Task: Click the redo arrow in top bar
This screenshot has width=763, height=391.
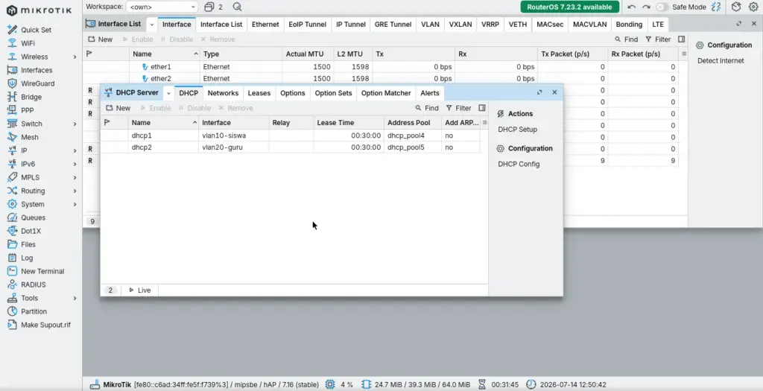Action: tap(646, 7)
